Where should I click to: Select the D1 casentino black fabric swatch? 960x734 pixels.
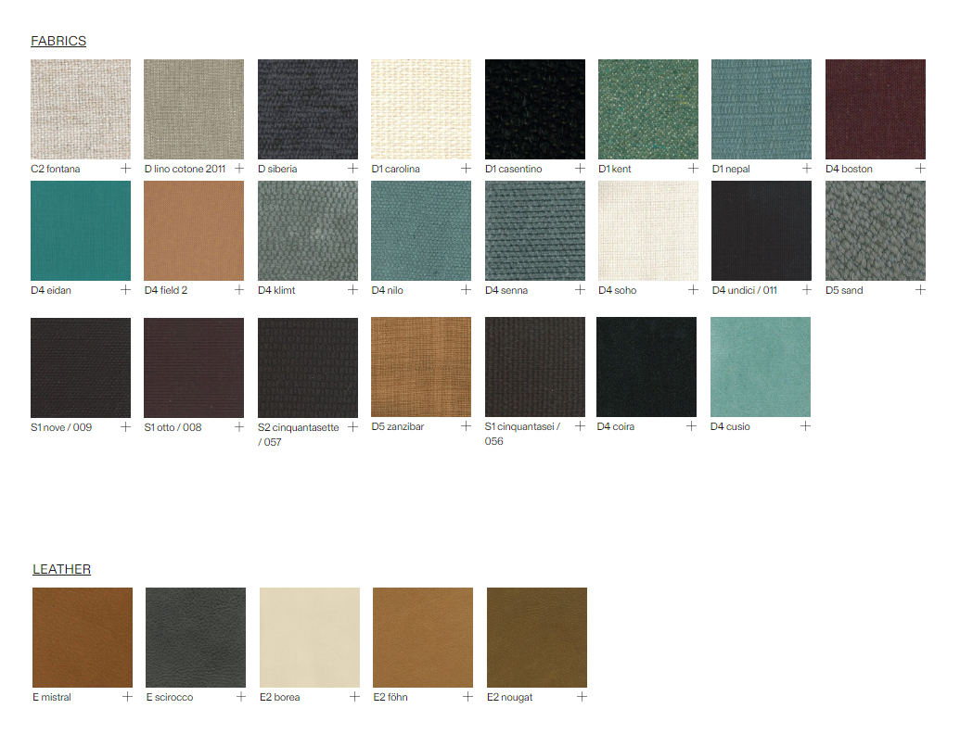point(535,109)
